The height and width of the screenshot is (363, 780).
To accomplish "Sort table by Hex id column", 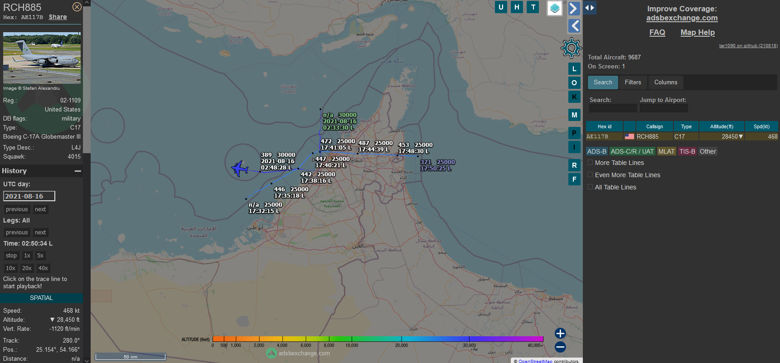I will coord(604,126).
